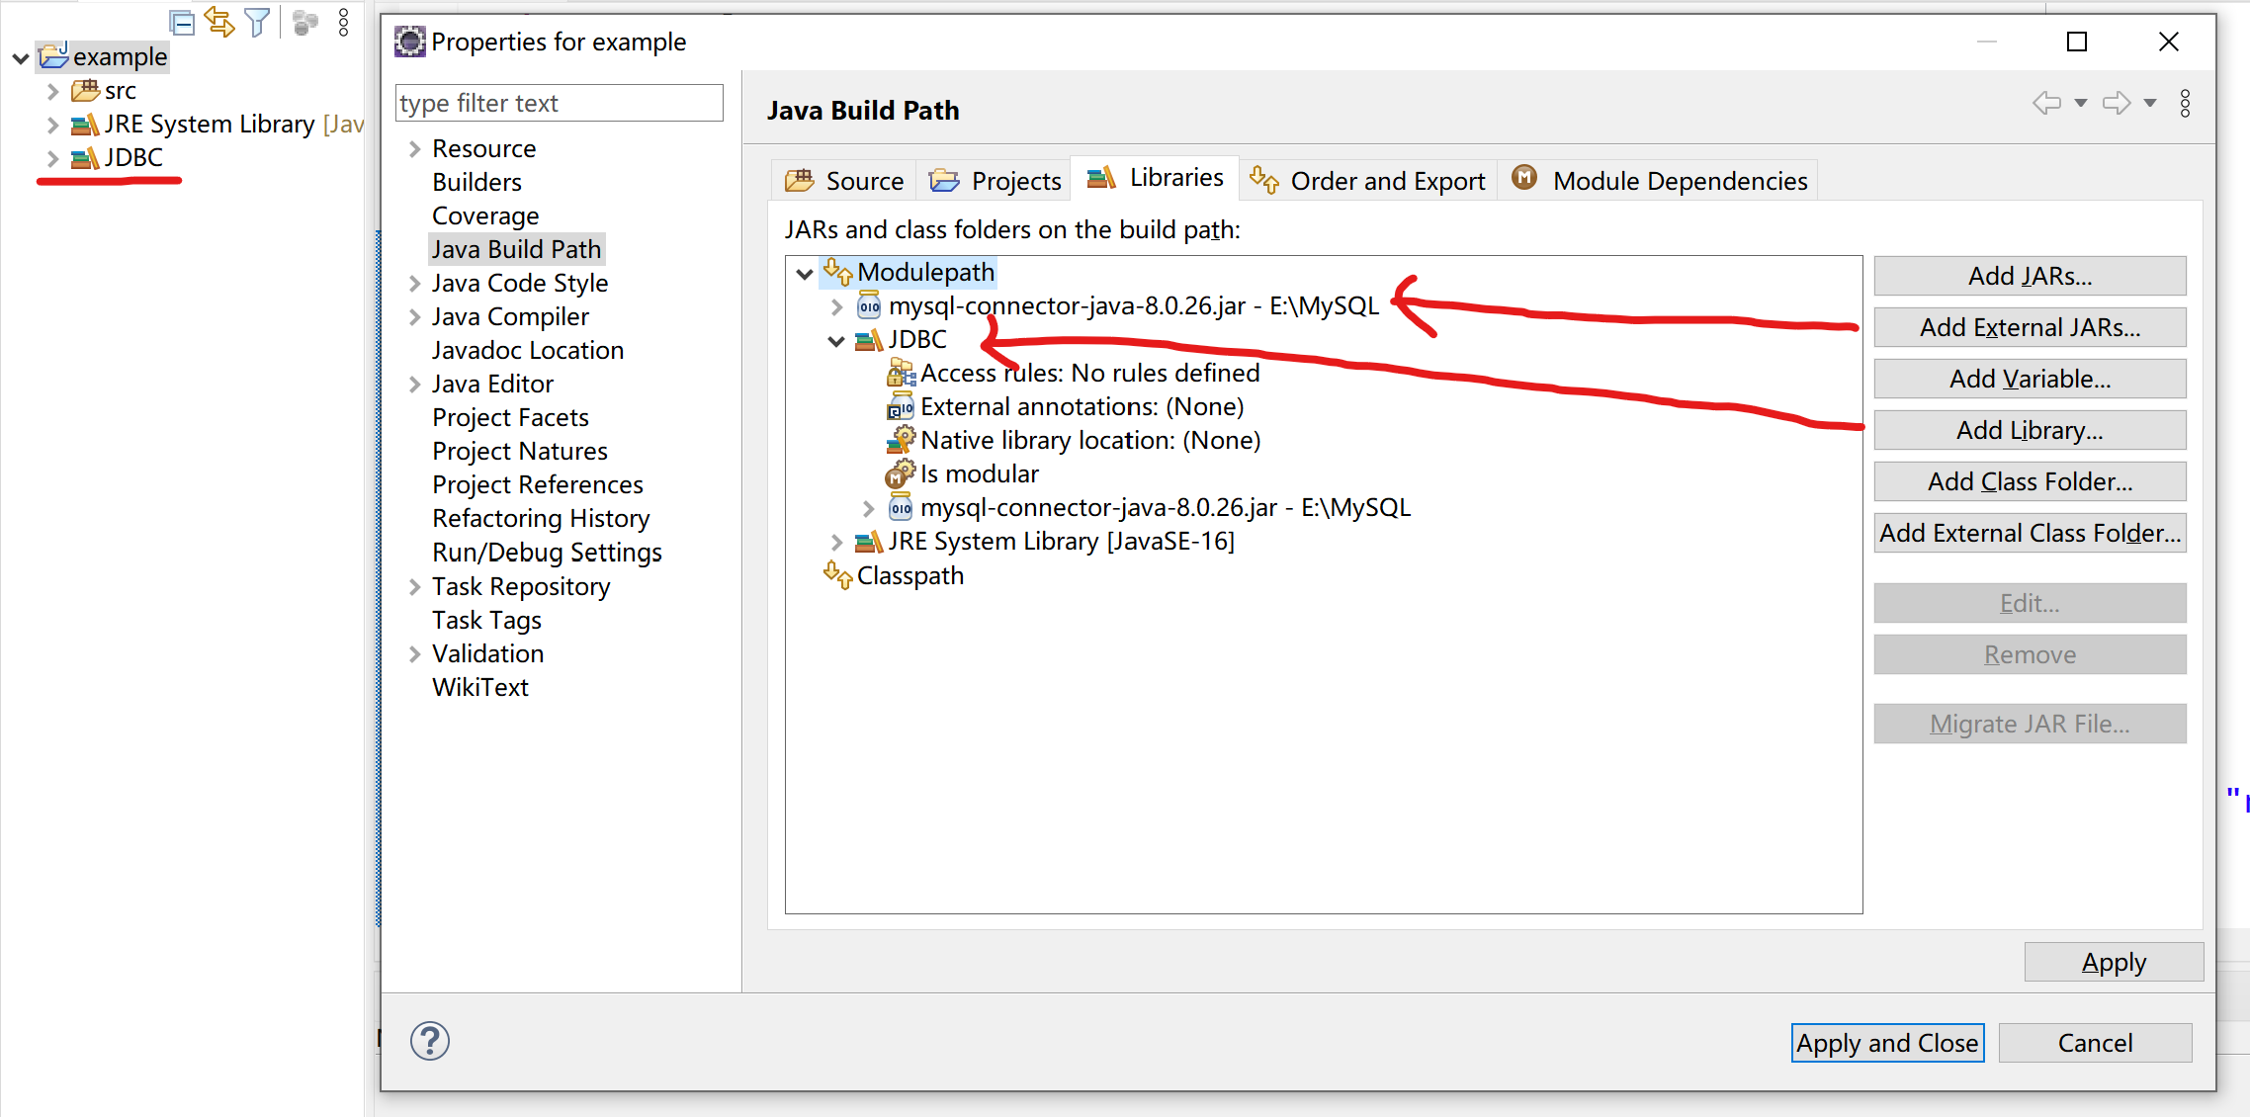Click the Add External JARs button
Viewport: 2250px width, 1117px height.
point(2029,327)
